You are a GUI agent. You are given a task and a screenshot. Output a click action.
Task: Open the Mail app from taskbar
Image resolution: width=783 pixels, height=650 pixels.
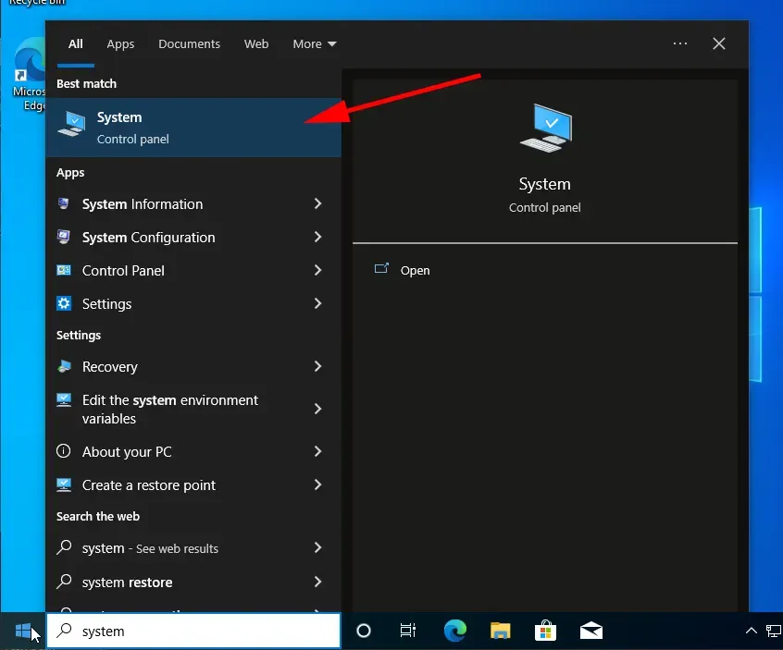(591, 631)
